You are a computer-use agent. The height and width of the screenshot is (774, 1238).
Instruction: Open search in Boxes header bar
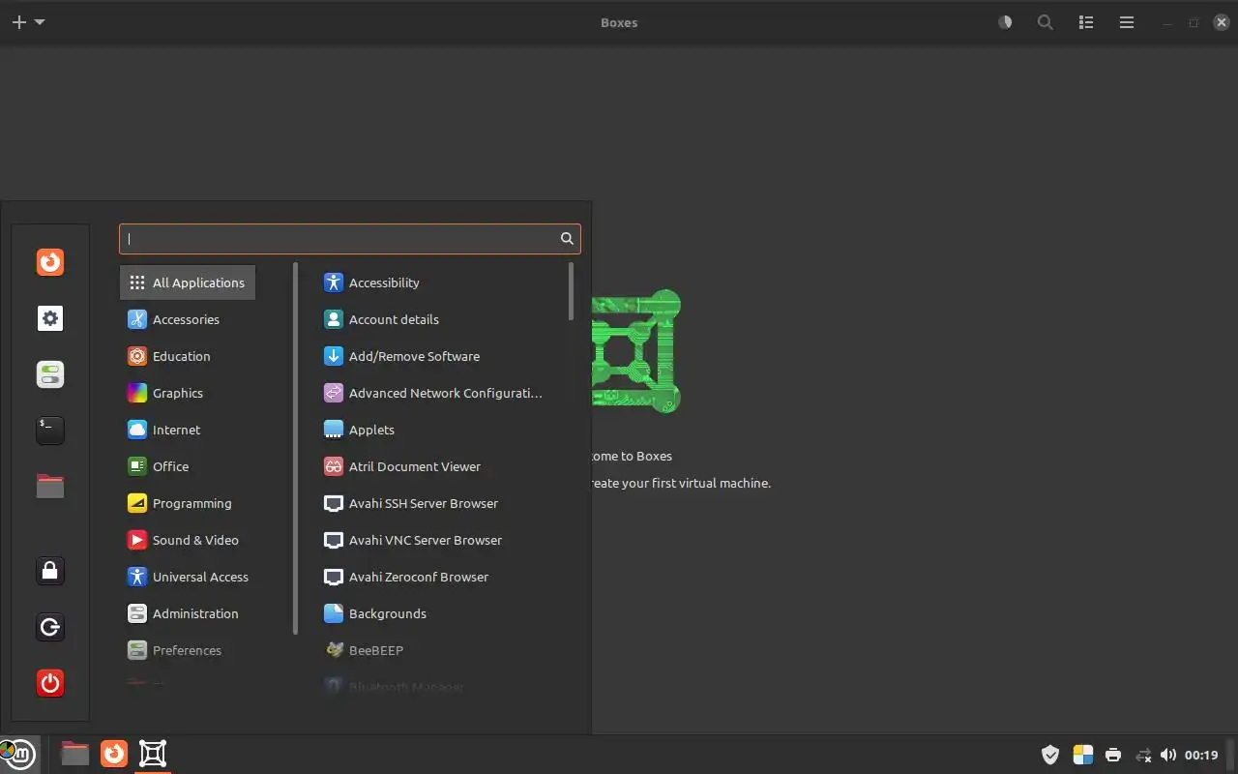tap(1046, 22)
